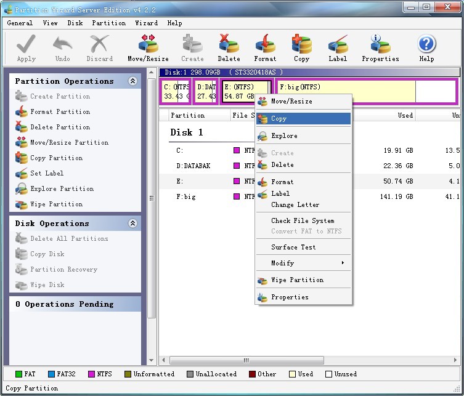Click Copy Disk in Disk Operations

coord(39,254)
